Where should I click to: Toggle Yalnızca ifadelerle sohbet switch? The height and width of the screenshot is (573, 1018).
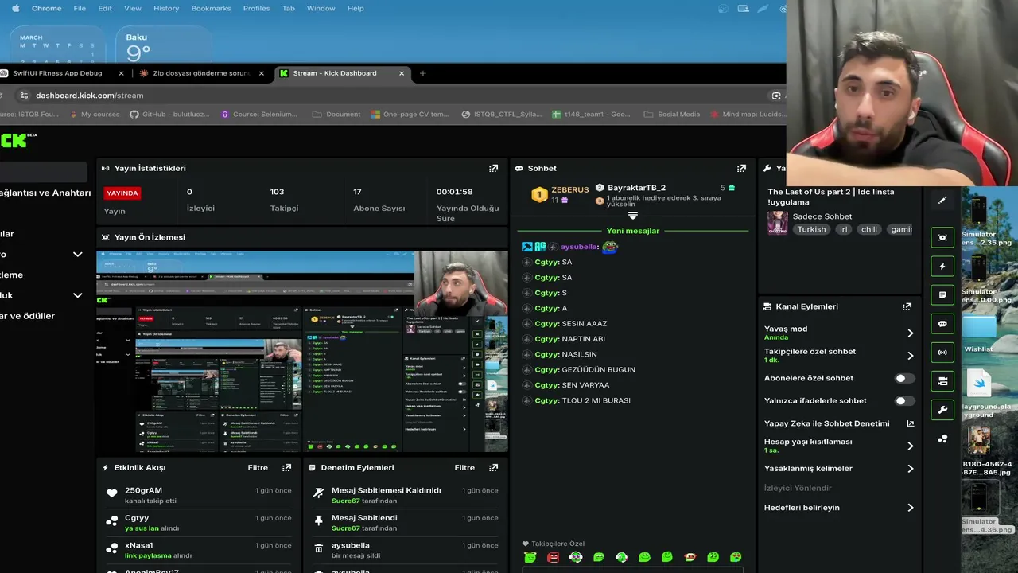click(x=905, y=400)
